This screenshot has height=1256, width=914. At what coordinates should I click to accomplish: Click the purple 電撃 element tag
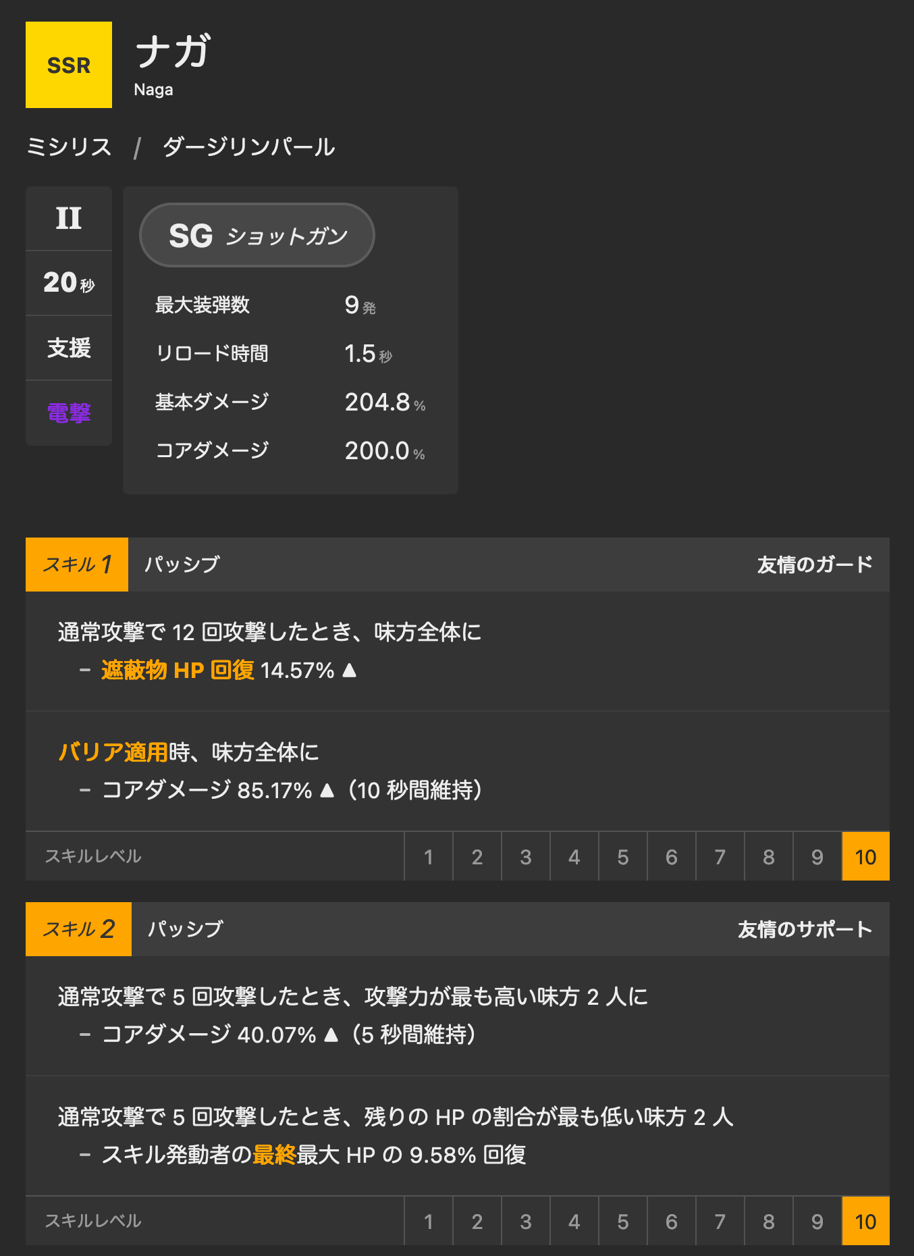69,413
